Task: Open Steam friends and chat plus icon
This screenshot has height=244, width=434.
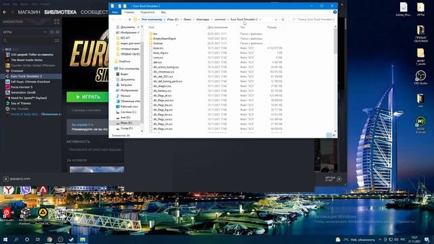Action: [339, 179]
